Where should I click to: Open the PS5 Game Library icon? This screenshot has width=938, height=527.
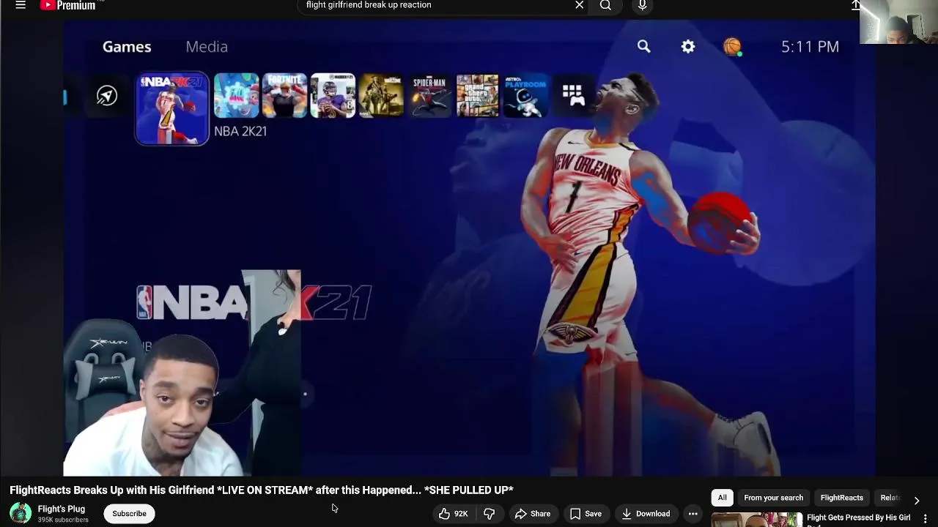point(572,95)
